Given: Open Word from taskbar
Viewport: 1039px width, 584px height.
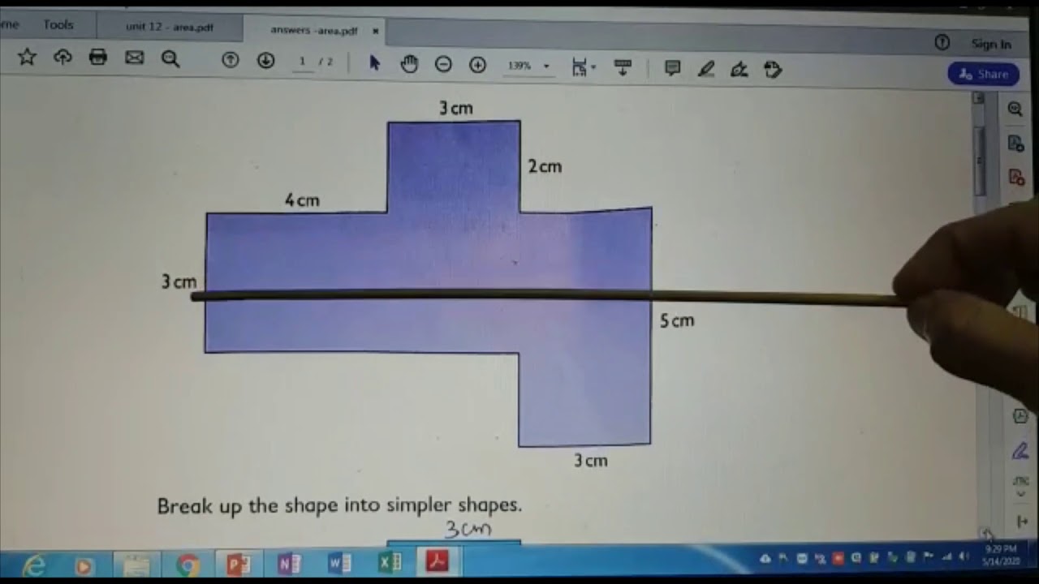Looking at the screenshot, I should pyautogui.click(x=339, y=562).
